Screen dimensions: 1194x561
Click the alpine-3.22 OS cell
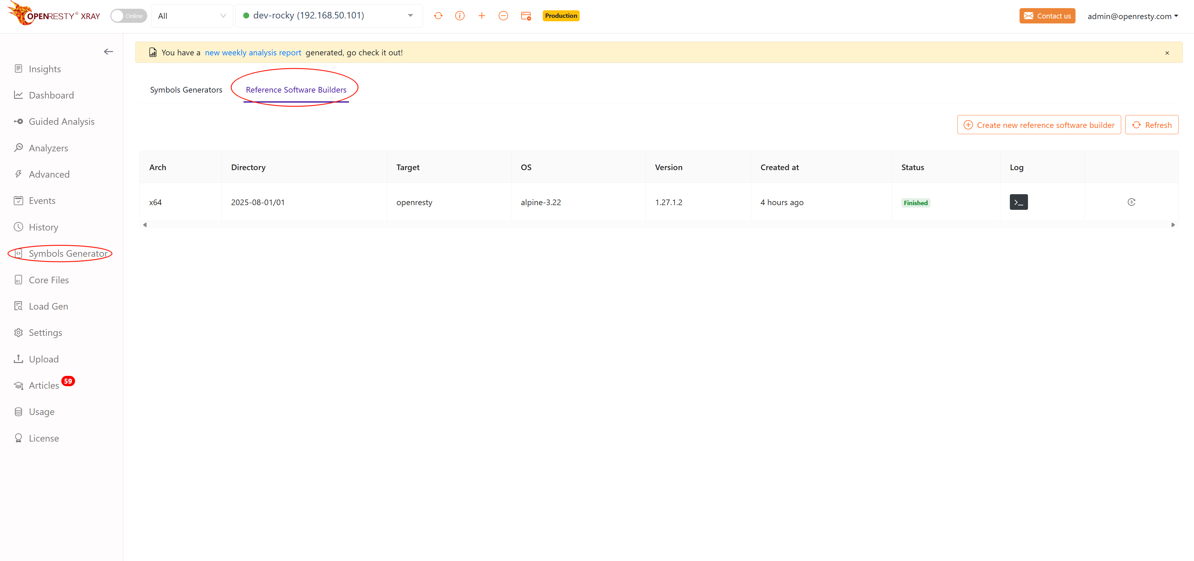click(578, 202)
